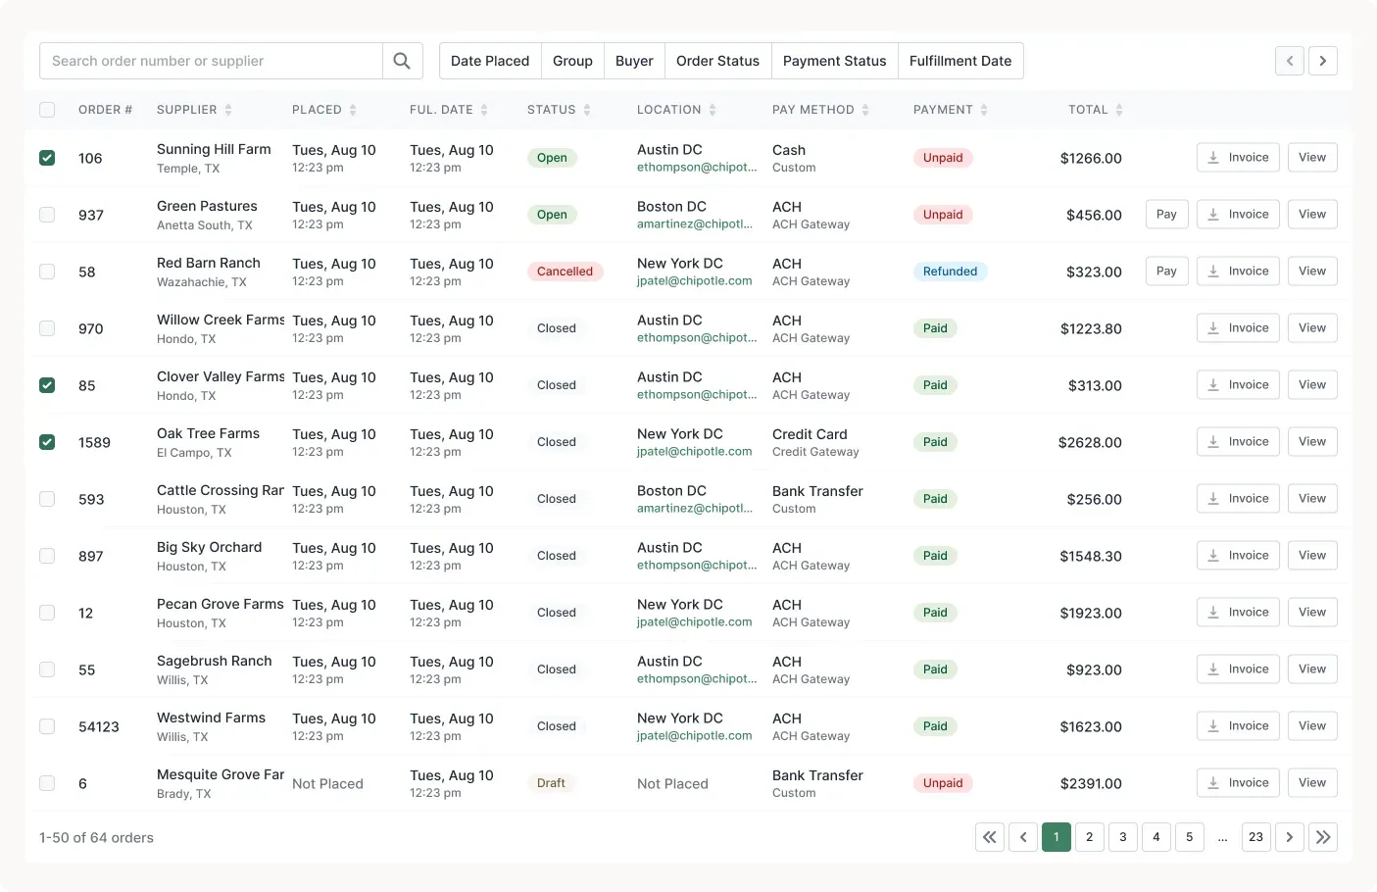Sort by Ful. Date column arrows
The width and height of the screenshot is (1377, 892).
pyautogui.click(x=484, y=110)
